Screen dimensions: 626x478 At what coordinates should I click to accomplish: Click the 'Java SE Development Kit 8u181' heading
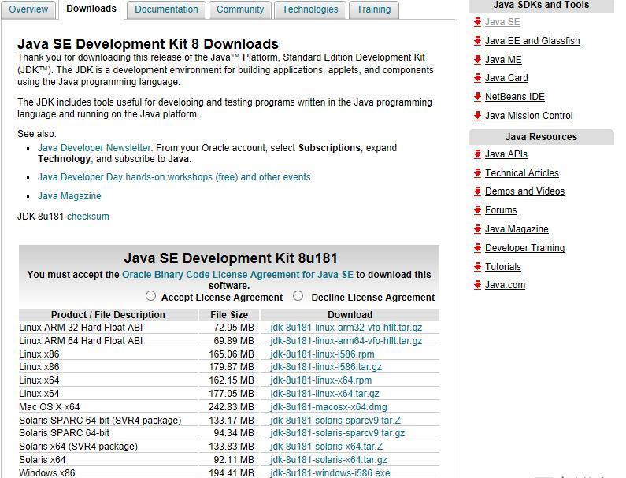pyautogui.click(x=231, y=258)
